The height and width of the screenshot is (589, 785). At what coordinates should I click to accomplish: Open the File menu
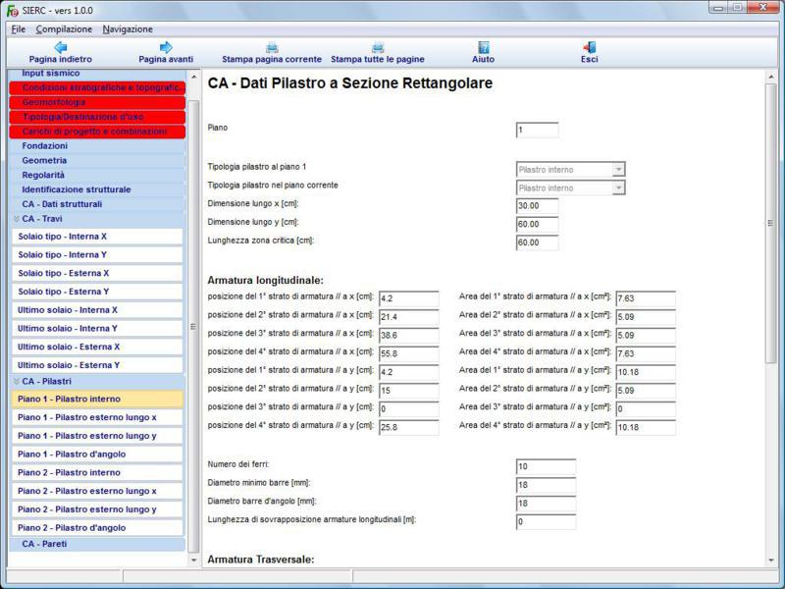pyautogui.click(x=18, y=29)
